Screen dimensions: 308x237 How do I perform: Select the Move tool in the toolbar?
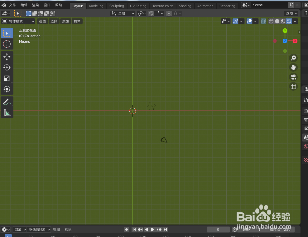(7, 57)
